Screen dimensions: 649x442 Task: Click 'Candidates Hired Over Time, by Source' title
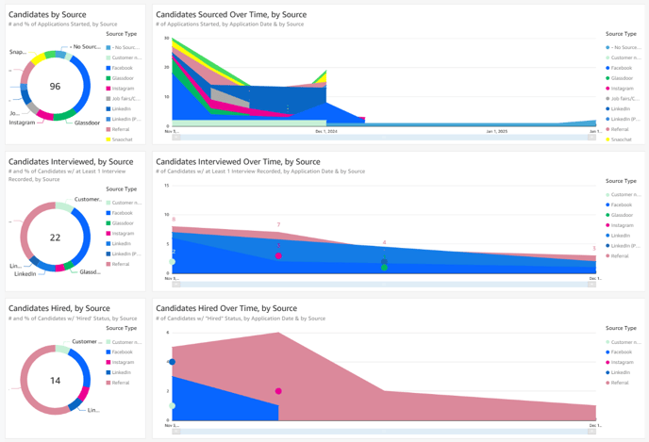(x=226, y=308)
